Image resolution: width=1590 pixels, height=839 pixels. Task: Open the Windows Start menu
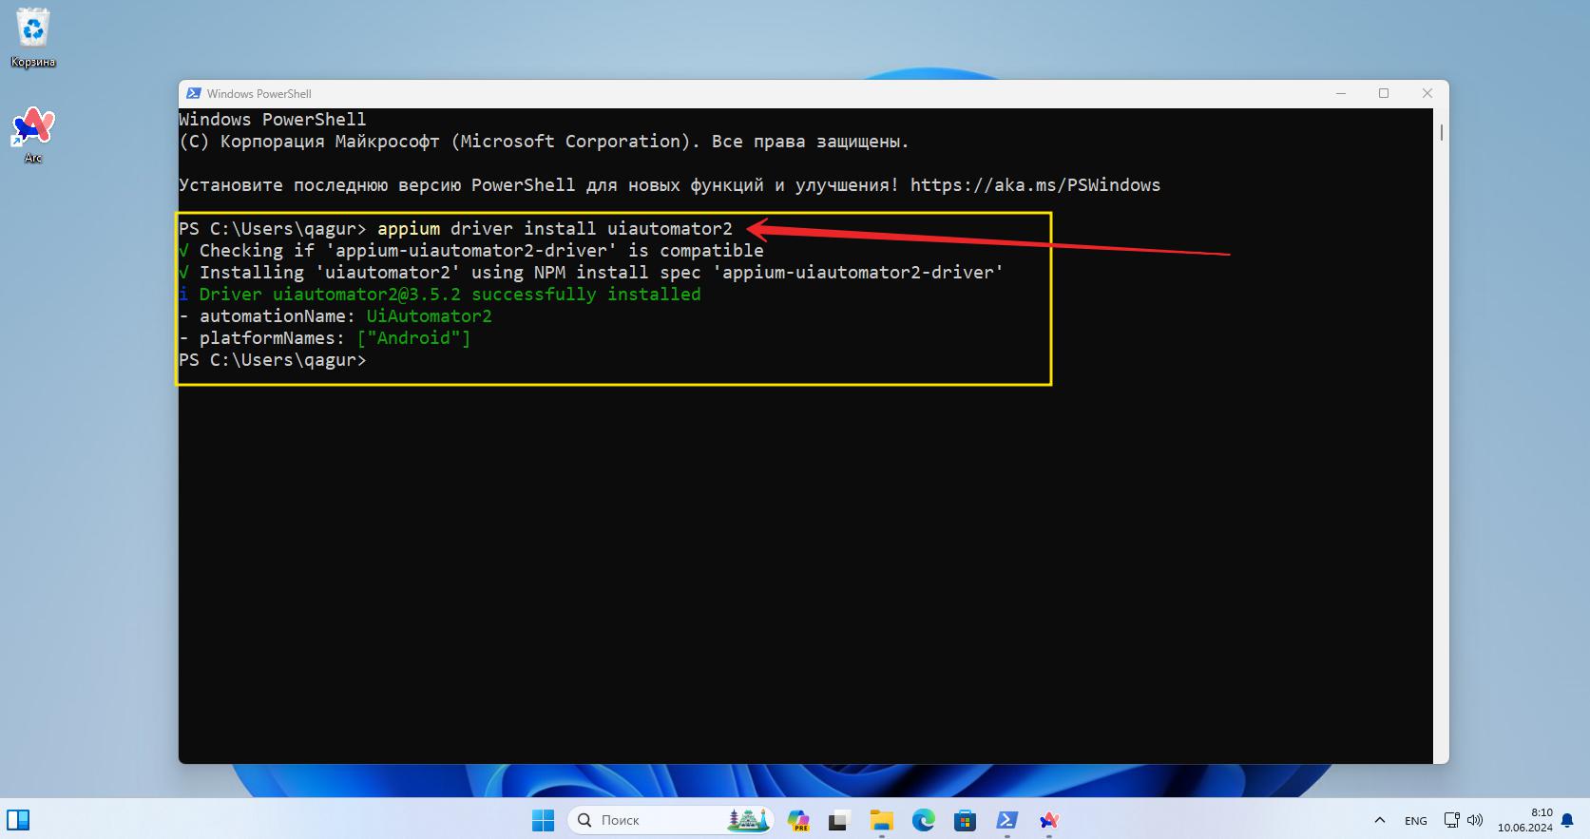(x=544, y=820)
